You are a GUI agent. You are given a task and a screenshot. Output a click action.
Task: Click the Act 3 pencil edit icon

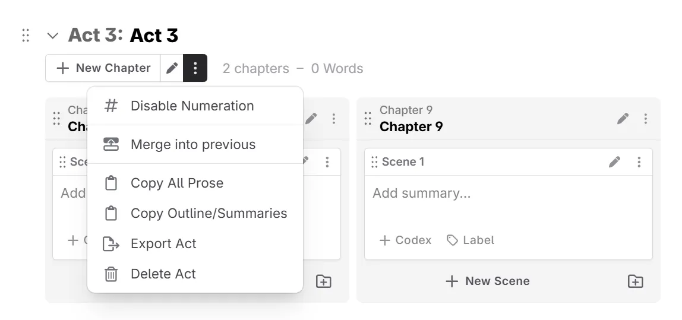click(172, 68)
